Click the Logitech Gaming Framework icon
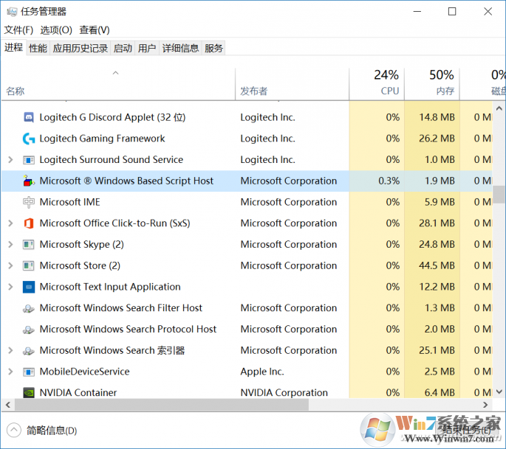Image resolution: width=506 pixels, height=449 pixels. point(29,139)
